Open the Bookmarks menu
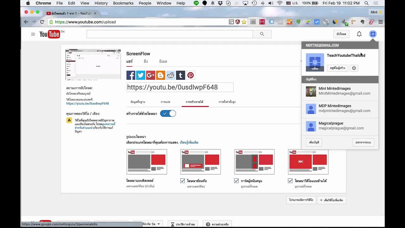The image size is (405, 228). (x=123, y=3)
